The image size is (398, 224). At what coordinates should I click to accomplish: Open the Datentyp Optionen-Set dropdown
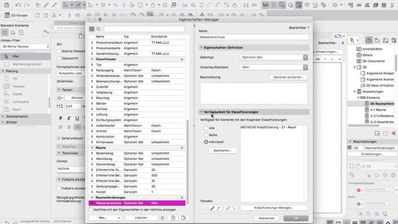point(274,57)
